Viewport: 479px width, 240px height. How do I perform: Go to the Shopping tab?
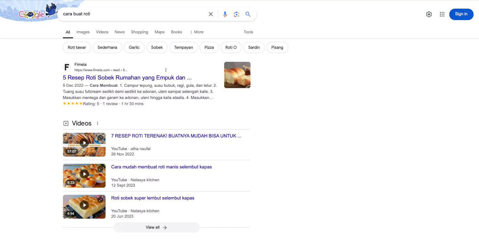point(140,32)
